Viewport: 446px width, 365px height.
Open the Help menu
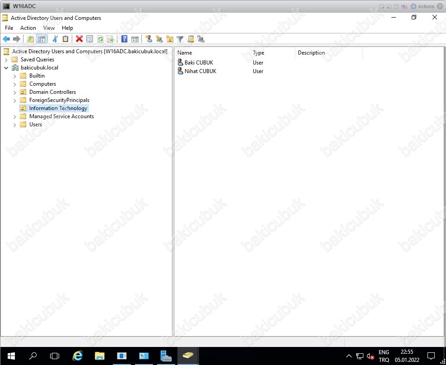67,28
